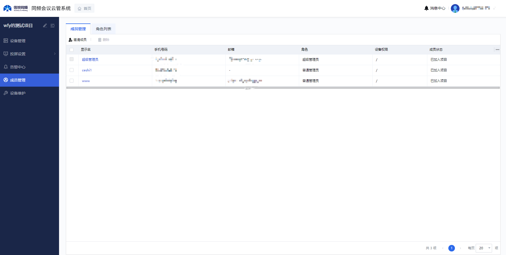Click 消息中心 text link
This screenshot has width=506, height=255.
pos(437,8)
